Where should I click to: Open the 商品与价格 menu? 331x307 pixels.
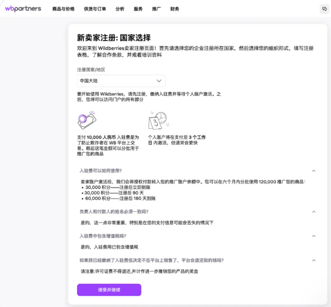click(x=63, y=9)
